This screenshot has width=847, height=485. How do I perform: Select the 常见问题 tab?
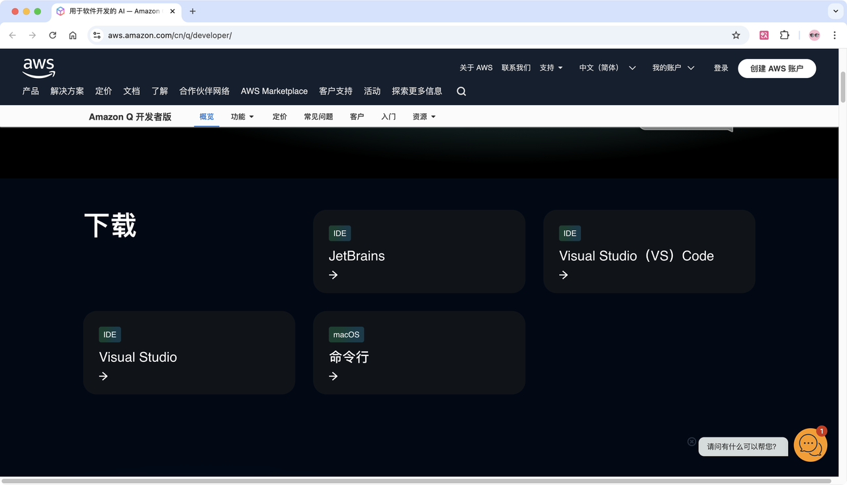coord(318,116)
